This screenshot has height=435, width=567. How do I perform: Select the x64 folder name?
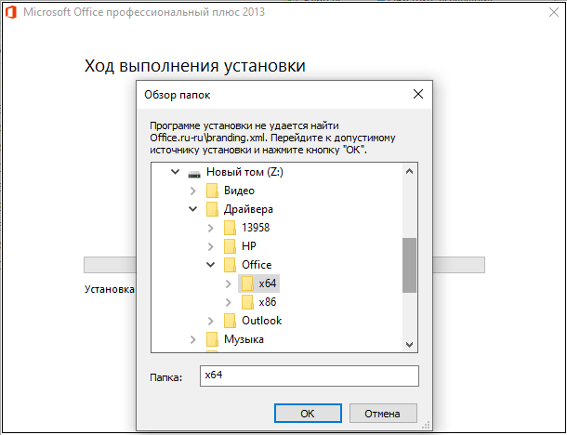click(268, 283)
